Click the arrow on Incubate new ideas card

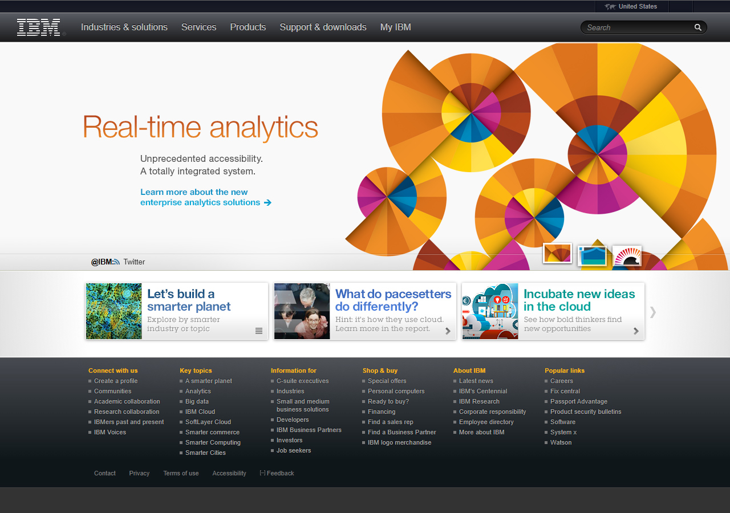(636, 331)
